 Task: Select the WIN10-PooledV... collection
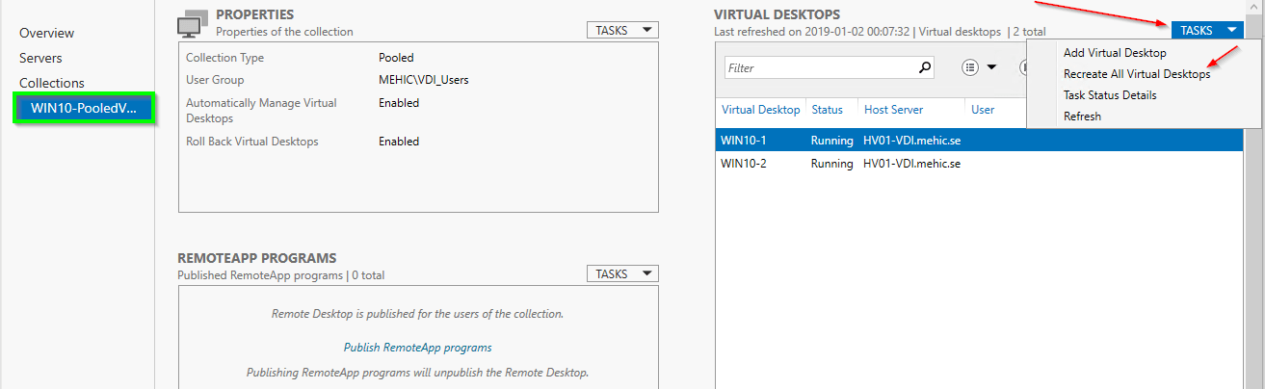pos(83,108)
